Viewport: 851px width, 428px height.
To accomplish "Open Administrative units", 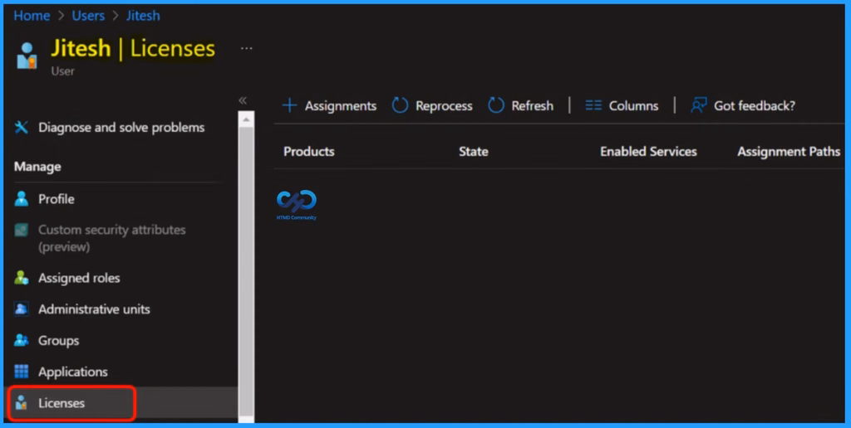I will [94, 309].
